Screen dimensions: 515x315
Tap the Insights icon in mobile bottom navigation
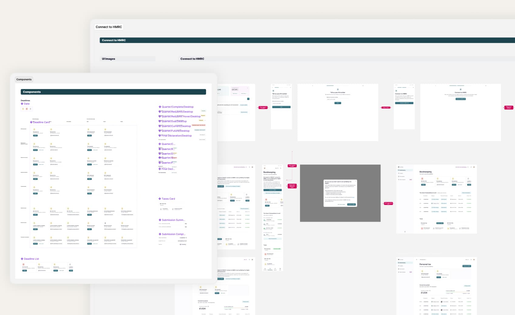[x=275, y=268]
